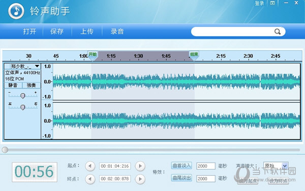Click the search magnifier icon
305x191 pixels.
pos(278,31)
